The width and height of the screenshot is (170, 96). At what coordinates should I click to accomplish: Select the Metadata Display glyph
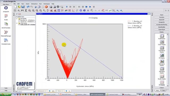pos(162,70)
